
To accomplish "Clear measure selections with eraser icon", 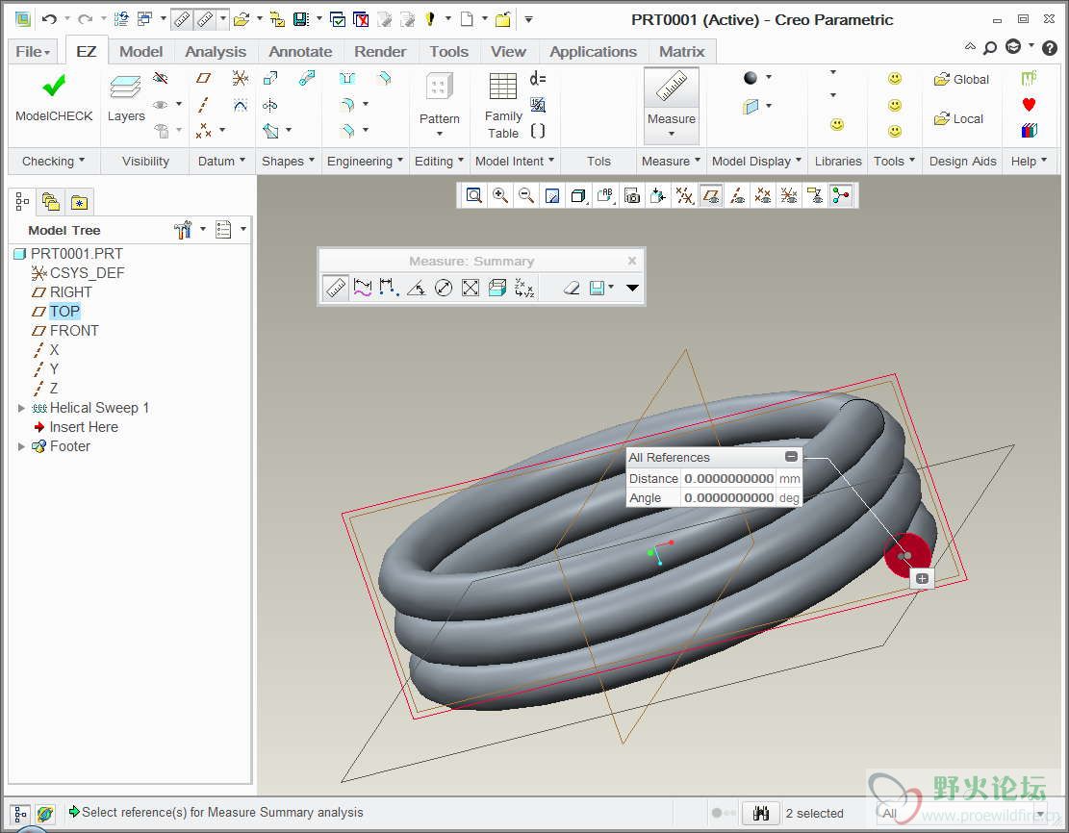I will 572,288.
